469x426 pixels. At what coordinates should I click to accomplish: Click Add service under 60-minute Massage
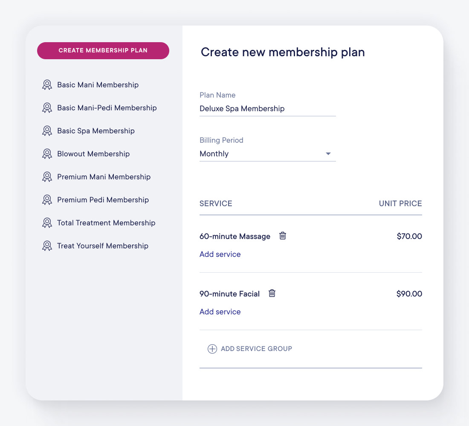(220, 254)
